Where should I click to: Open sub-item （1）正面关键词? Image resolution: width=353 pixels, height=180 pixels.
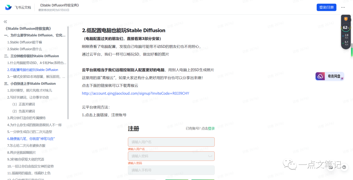click(24, 104)
